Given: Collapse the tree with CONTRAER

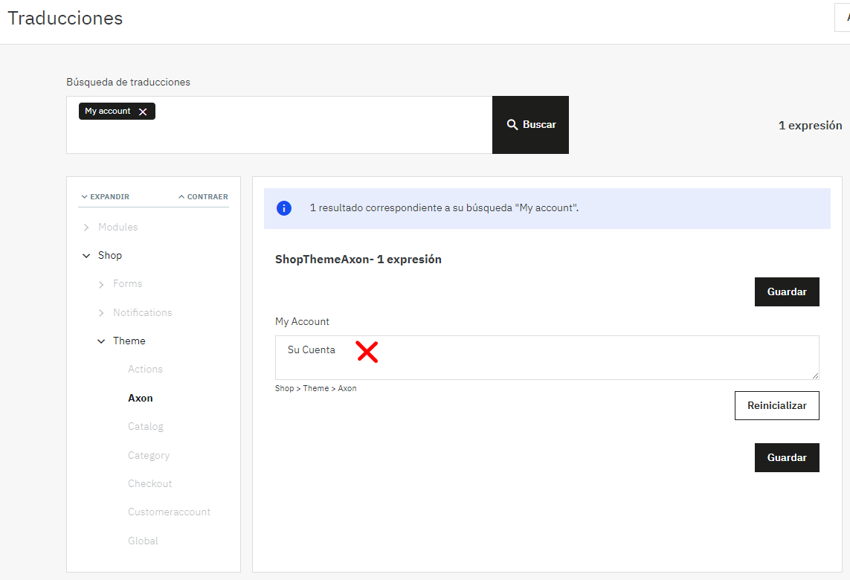Looking at the screenshot, I should [203, 197].
